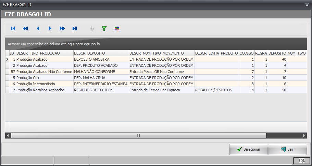Sort by DESCR_TIPO_PRODUCAO column header

[44, 53]
